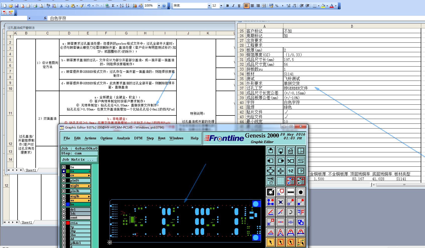Click the Job Matrix button
The image size is (425, 248).
[79, 160]
